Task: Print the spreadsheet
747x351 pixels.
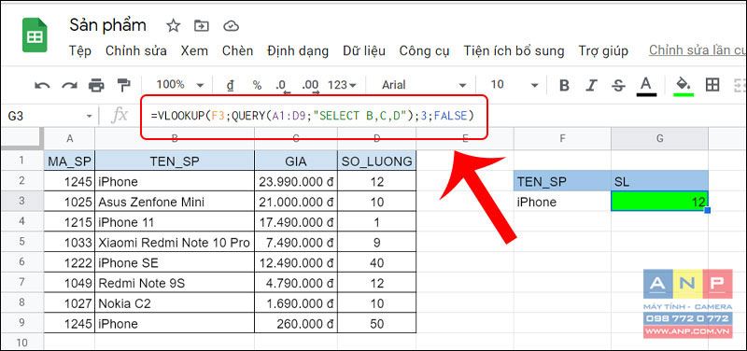Action: click(x=96, y=85)
